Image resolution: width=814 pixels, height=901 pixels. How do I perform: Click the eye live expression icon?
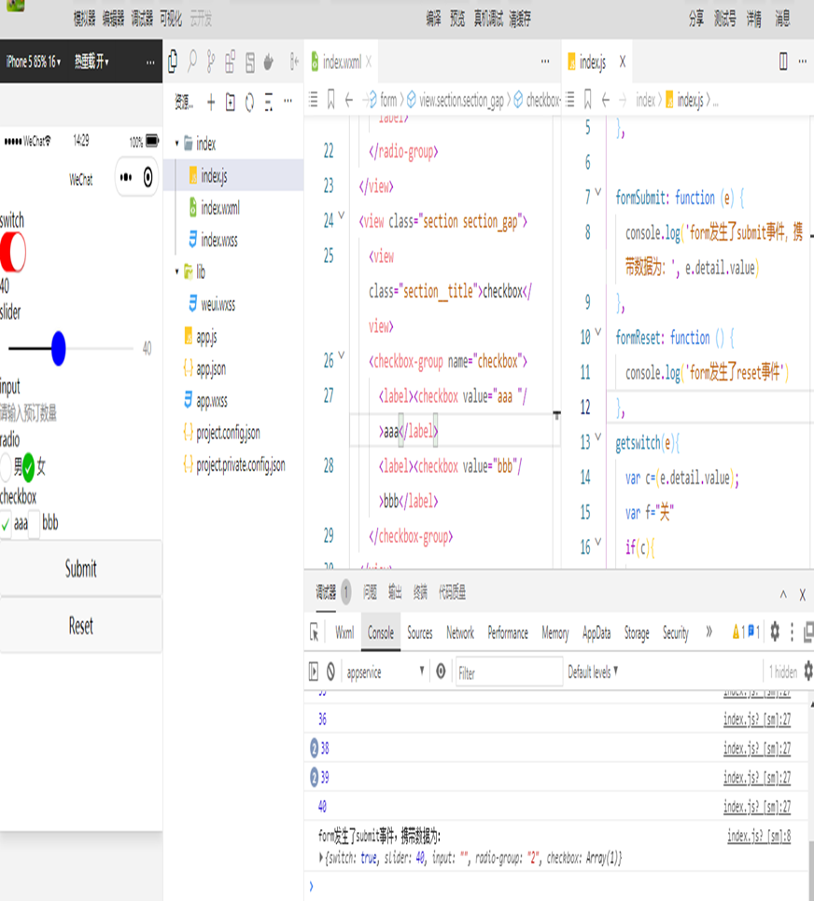(x=441, y=672)
